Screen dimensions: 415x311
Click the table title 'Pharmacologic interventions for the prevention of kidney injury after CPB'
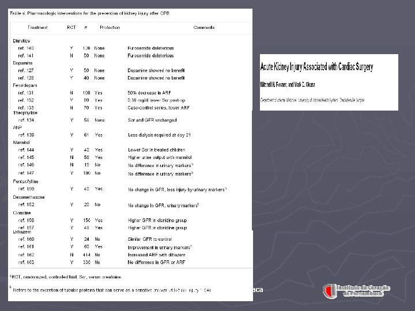[98, 13]
